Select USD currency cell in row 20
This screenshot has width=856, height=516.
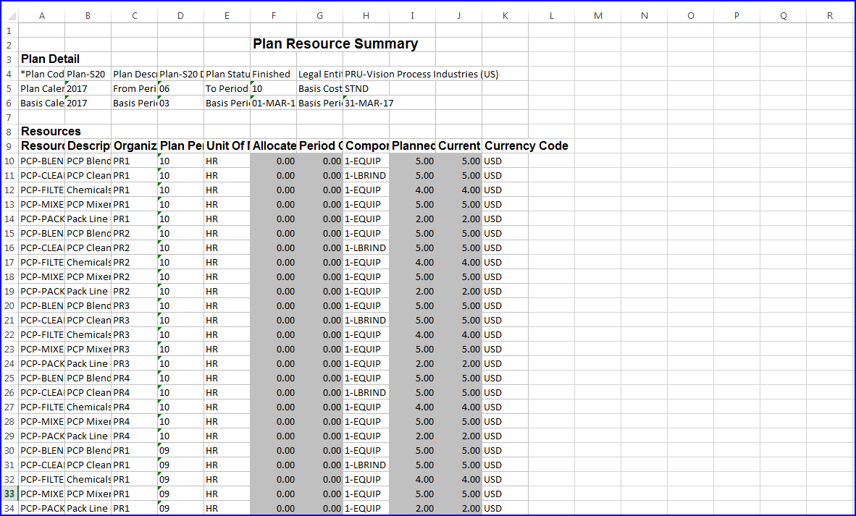505,305
